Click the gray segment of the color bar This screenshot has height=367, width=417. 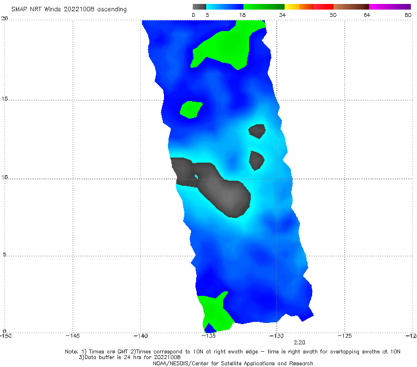click(x=199, y=7)
